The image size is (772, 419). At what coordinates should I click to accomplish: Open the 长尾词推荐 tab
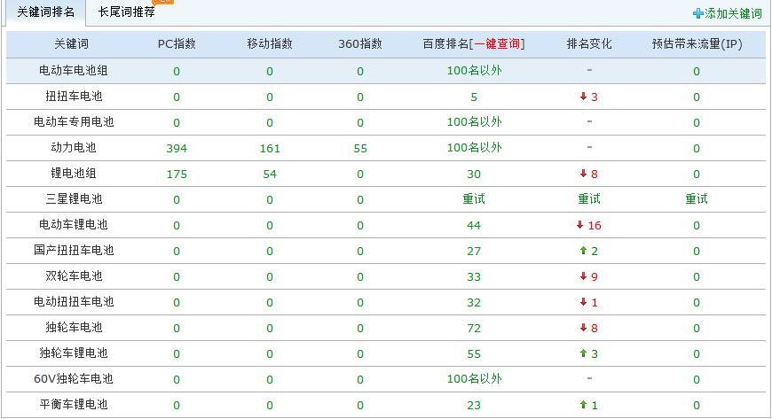(x=126, y=12)
